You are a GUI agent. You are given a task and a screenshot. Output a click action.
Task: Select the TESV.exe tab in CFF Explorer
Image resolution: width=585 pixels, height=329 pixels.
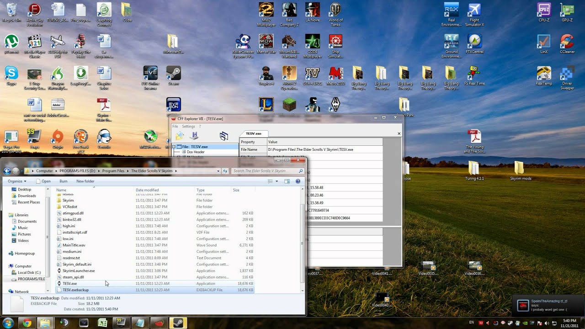(x=253, y=133)
